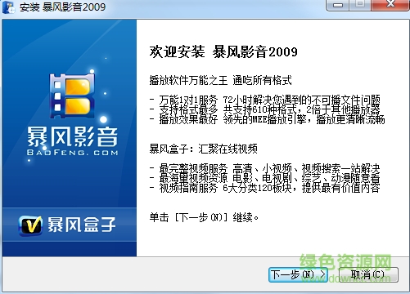410x294 pixels.
Task: Minimize the installer window
Action: pos(338,5)
